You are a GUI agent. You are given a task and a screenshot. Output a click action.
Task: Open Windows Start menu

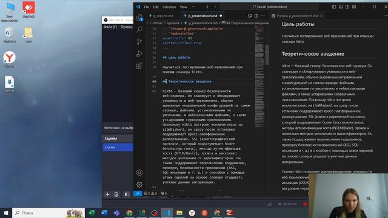pyautogui.click(x=6, y=213)
